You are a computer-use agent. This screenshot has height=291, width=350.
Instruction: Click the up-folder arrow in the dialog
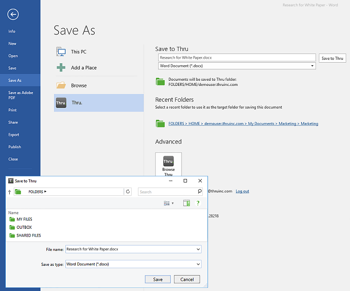[10, 192]
